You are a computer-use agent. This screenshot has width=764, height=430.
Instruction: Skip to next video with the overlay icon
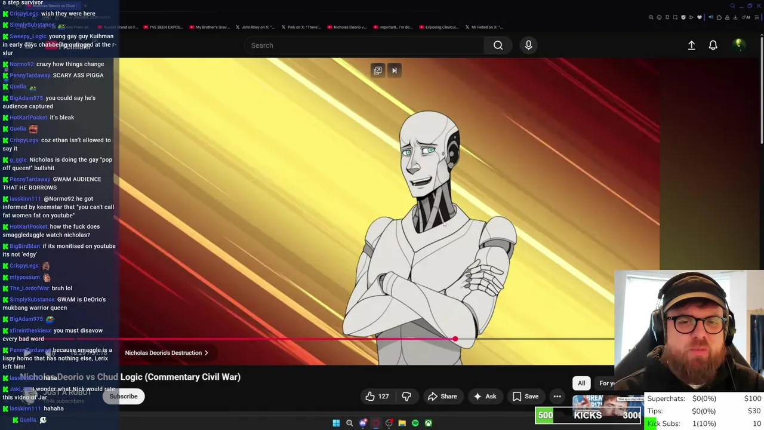pyautogui.click(x=394, y=70)
